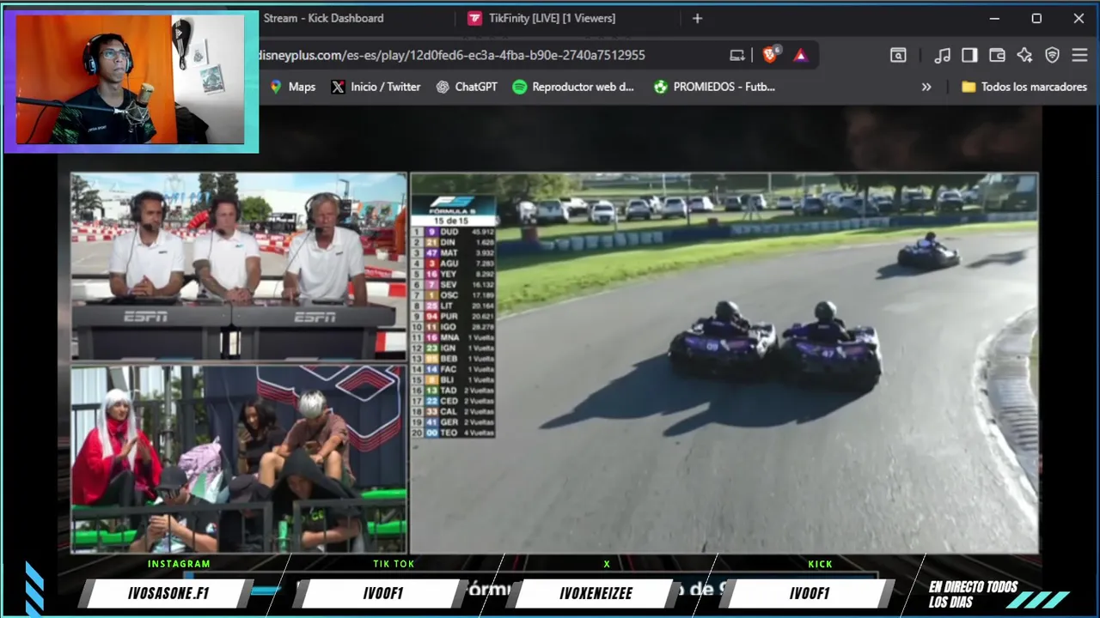Image resolution: width=1100 pixels, height=618 pixels.
Task: Open a new tab with plus button
Action: 697,18
